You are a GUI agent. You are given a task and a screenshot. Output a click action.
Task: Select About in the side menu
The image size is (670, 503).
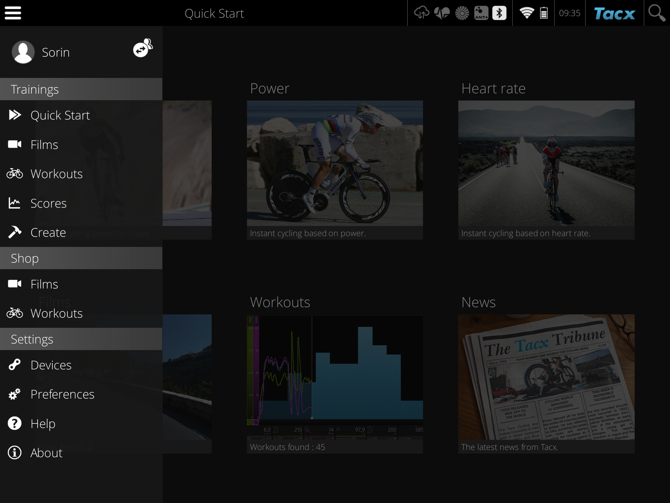pyautogui.click(x=81, y=453)
